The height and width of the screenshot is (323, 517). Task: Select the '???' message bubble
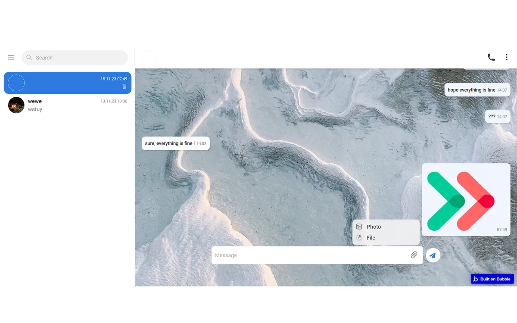point(498,117)
